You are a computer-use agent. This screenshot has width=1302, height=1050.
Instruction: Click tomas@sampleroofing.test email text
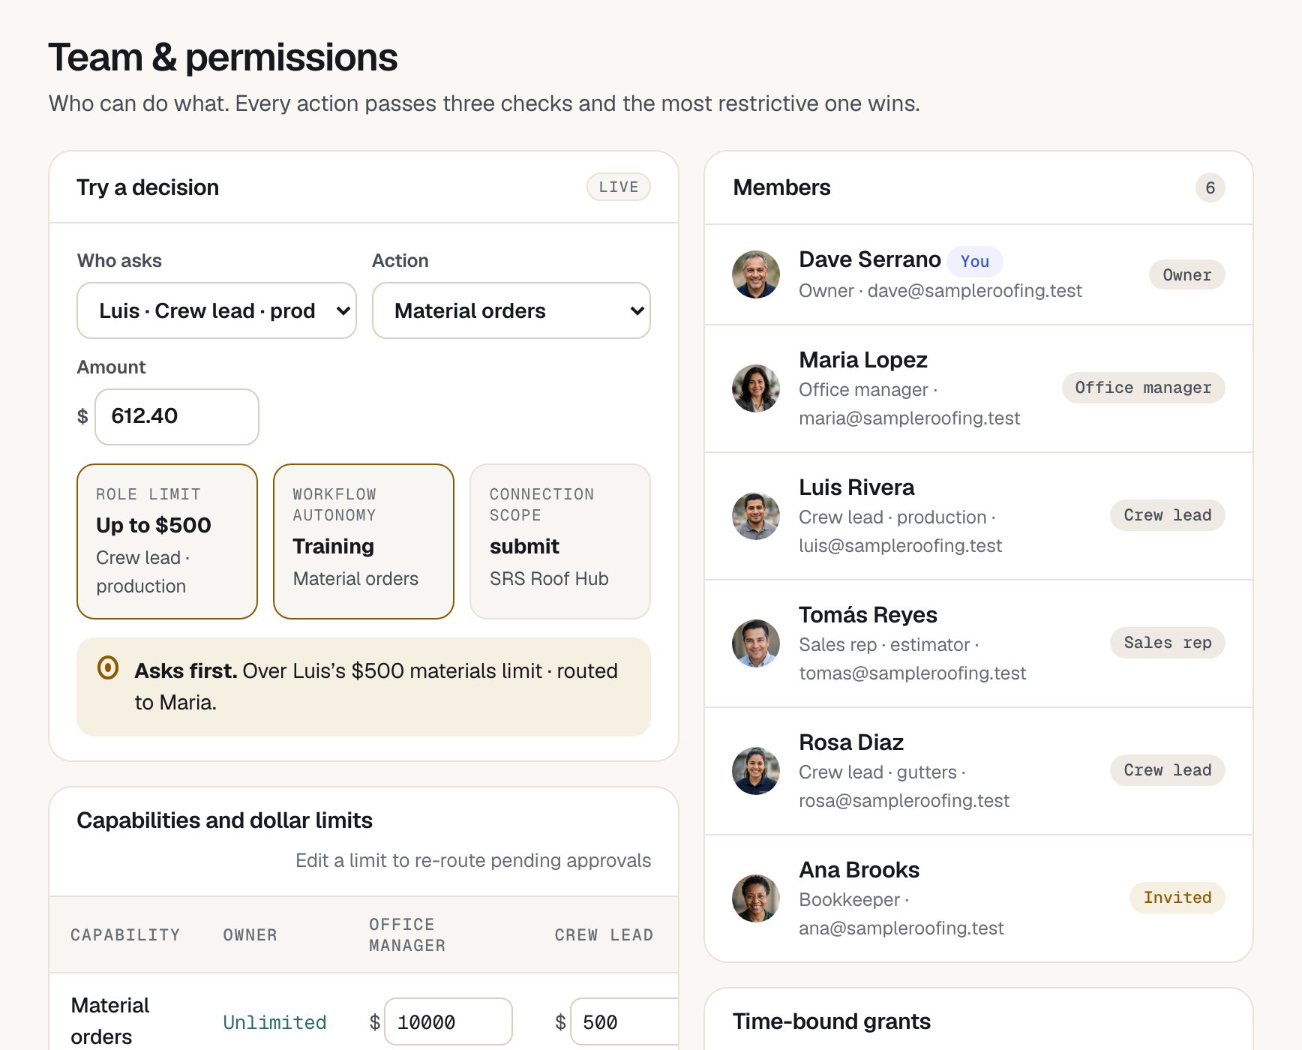point(912,673)
